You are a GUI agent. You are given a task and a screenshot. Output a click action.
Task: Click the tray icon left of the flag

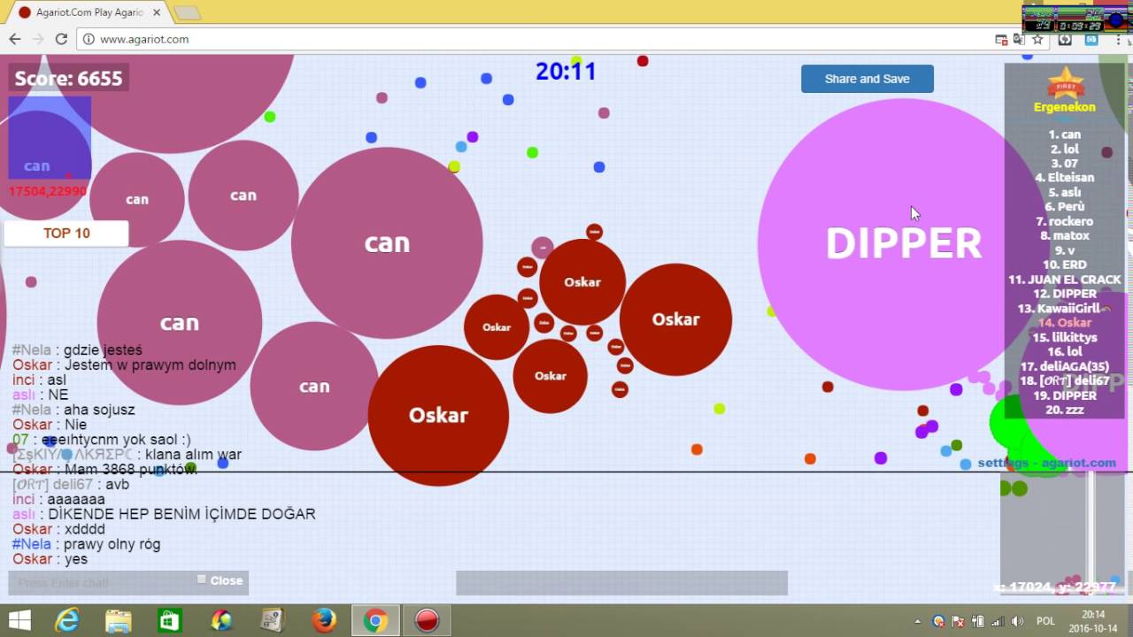[938, 621]
